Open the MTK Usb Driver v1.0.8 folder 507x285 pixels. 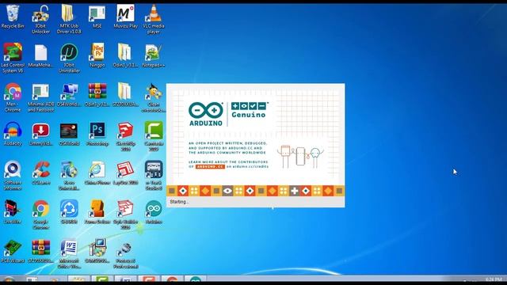click(69, 19)
